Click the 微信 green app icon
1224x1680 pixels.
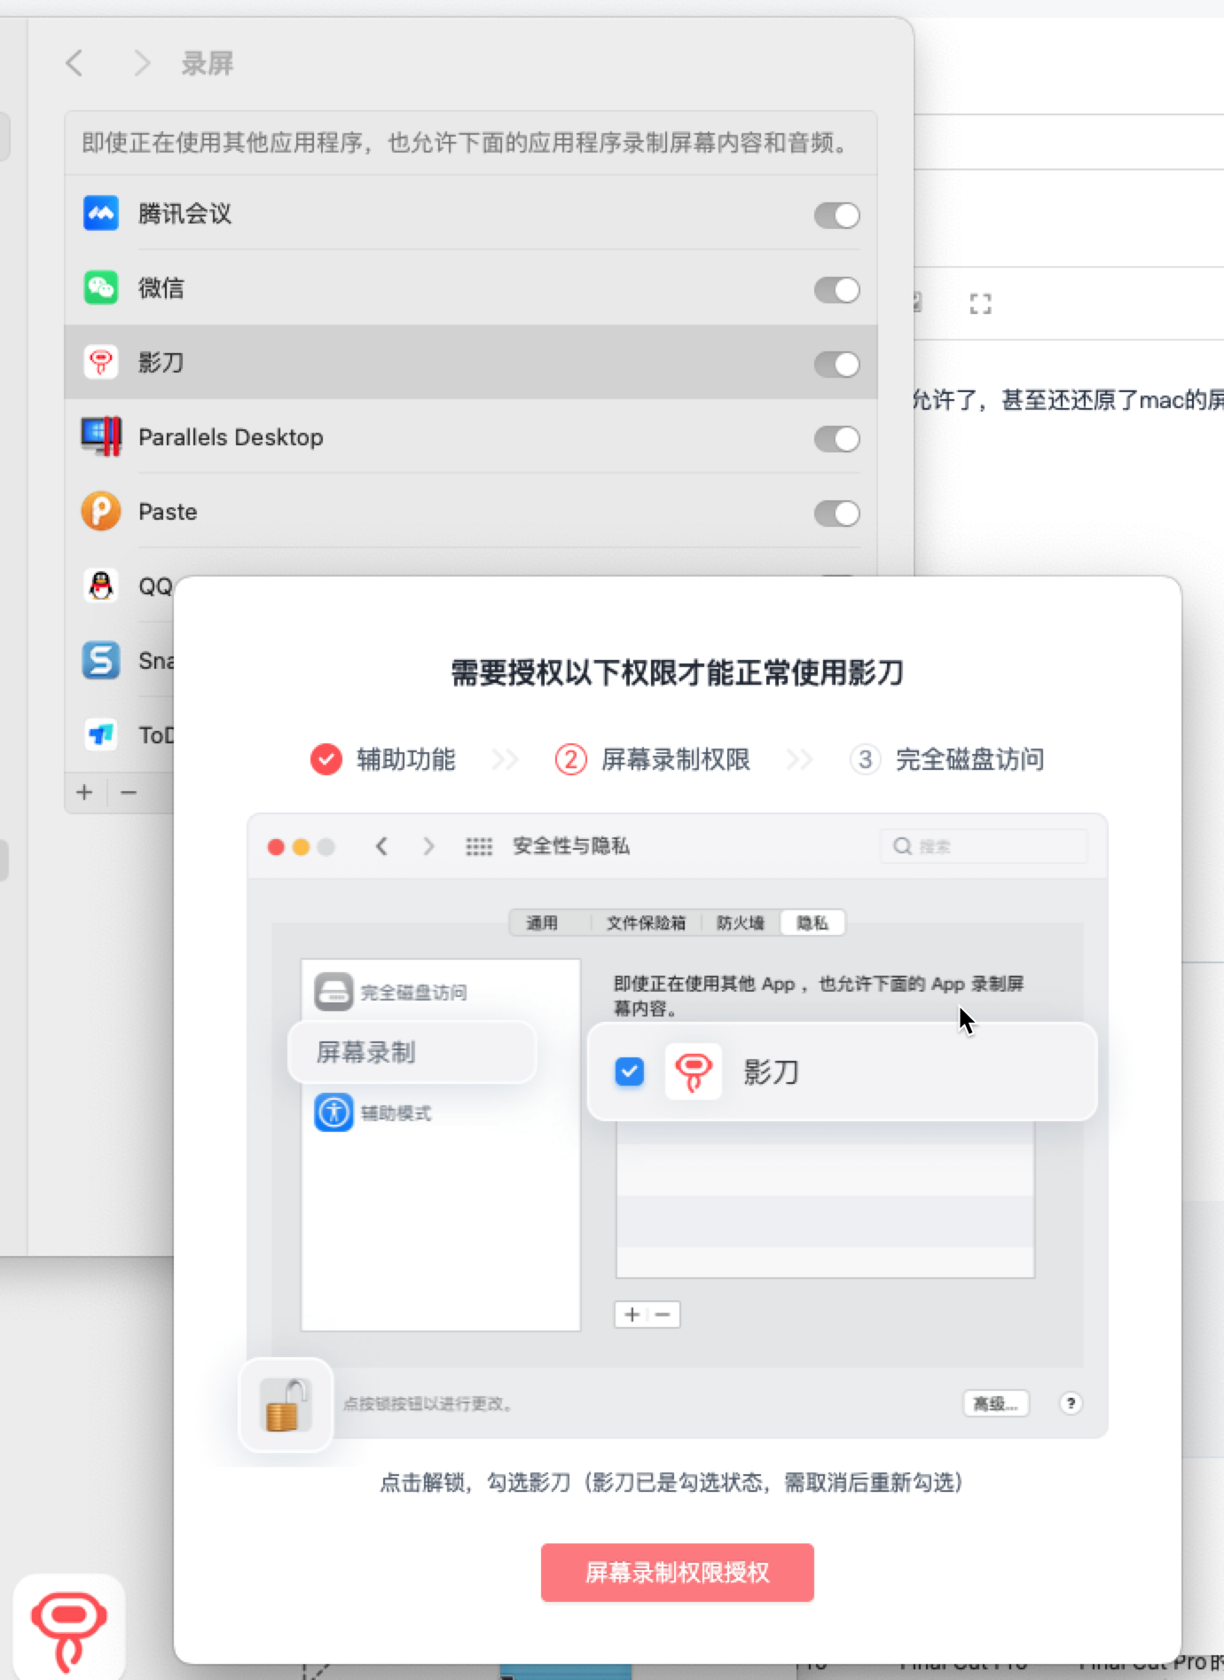coord(101,288)
